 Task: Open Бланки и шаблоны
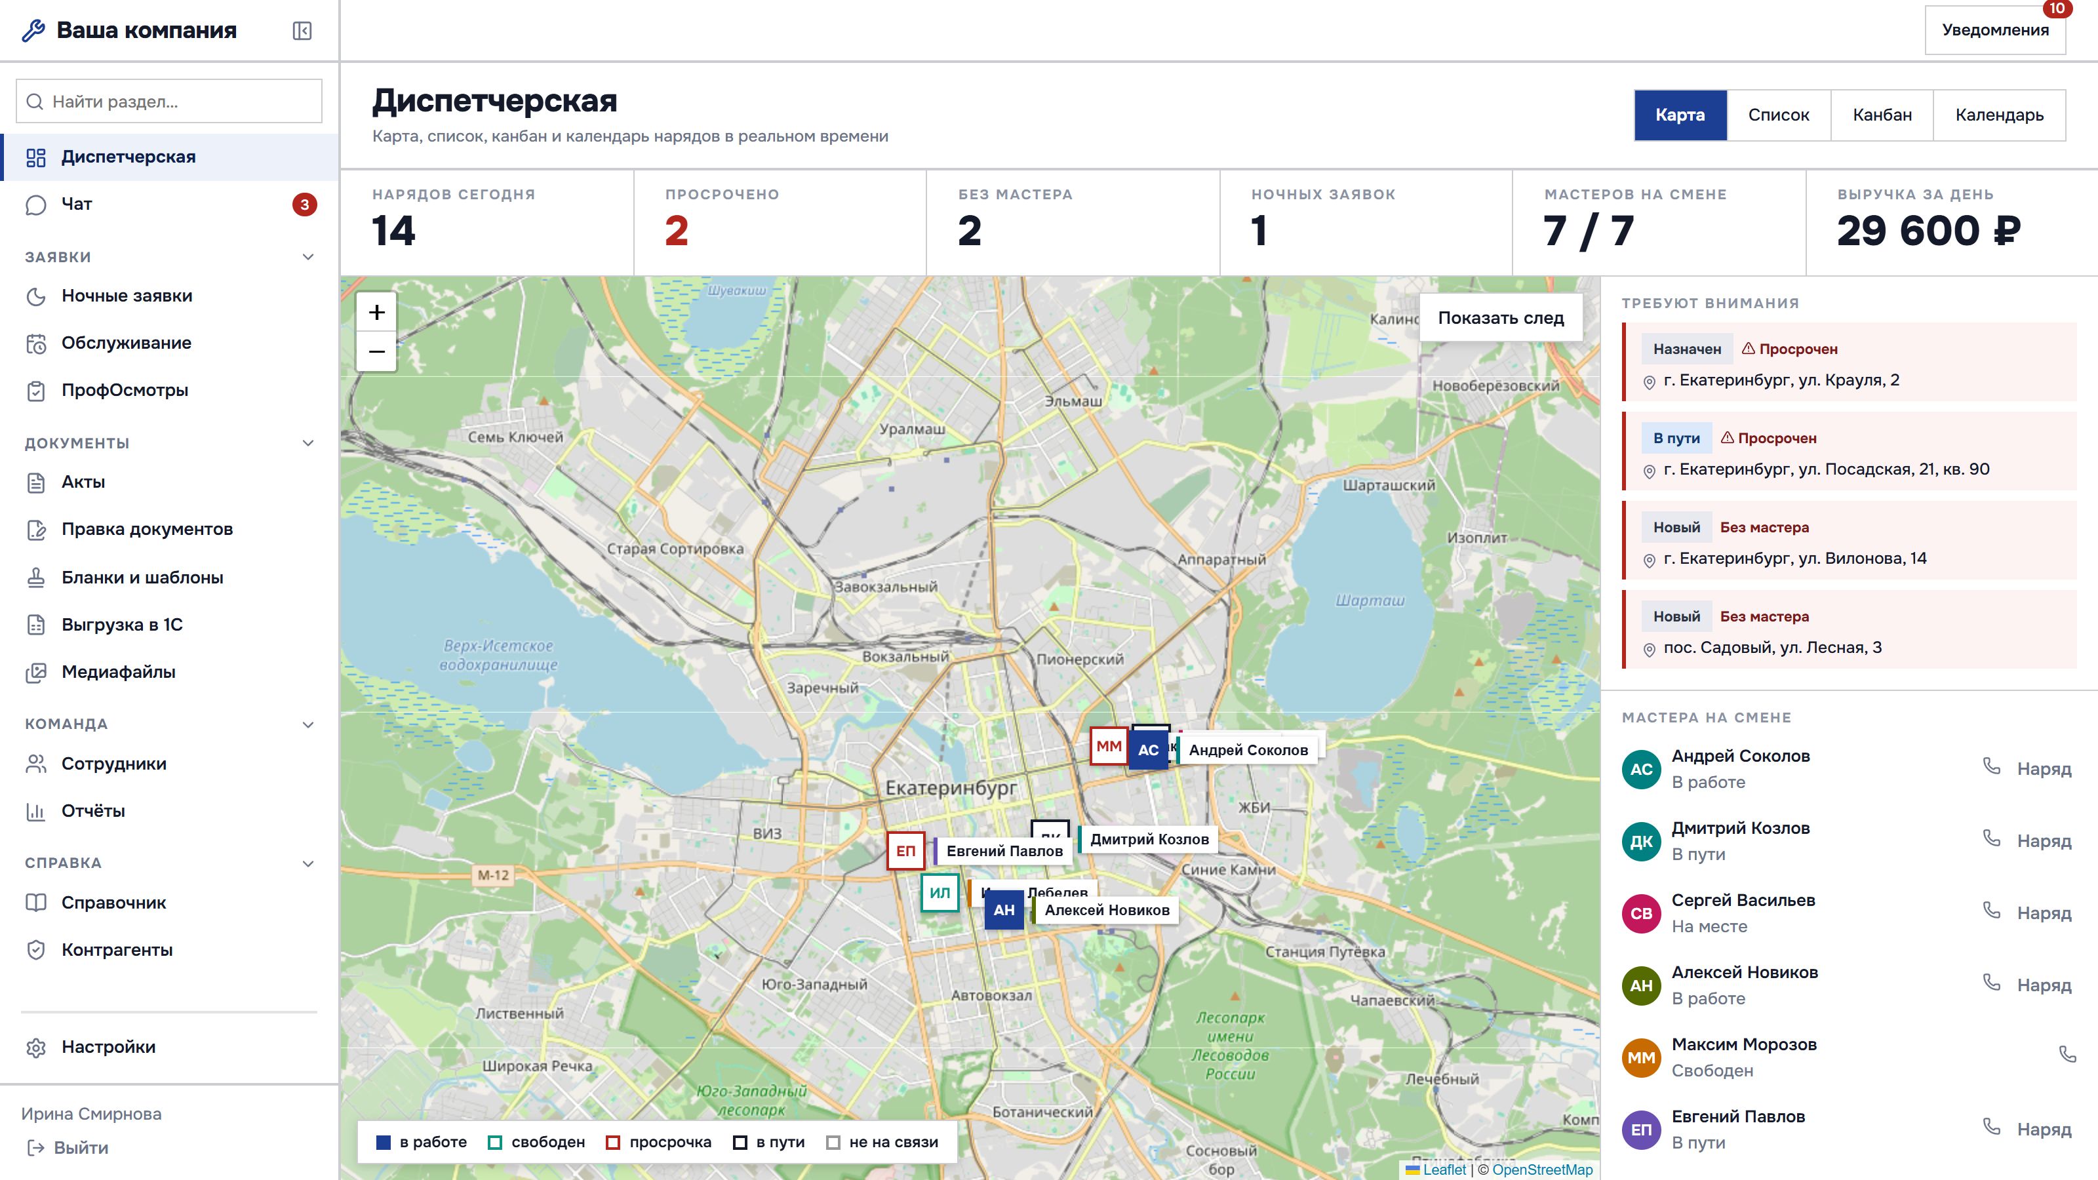169,578
